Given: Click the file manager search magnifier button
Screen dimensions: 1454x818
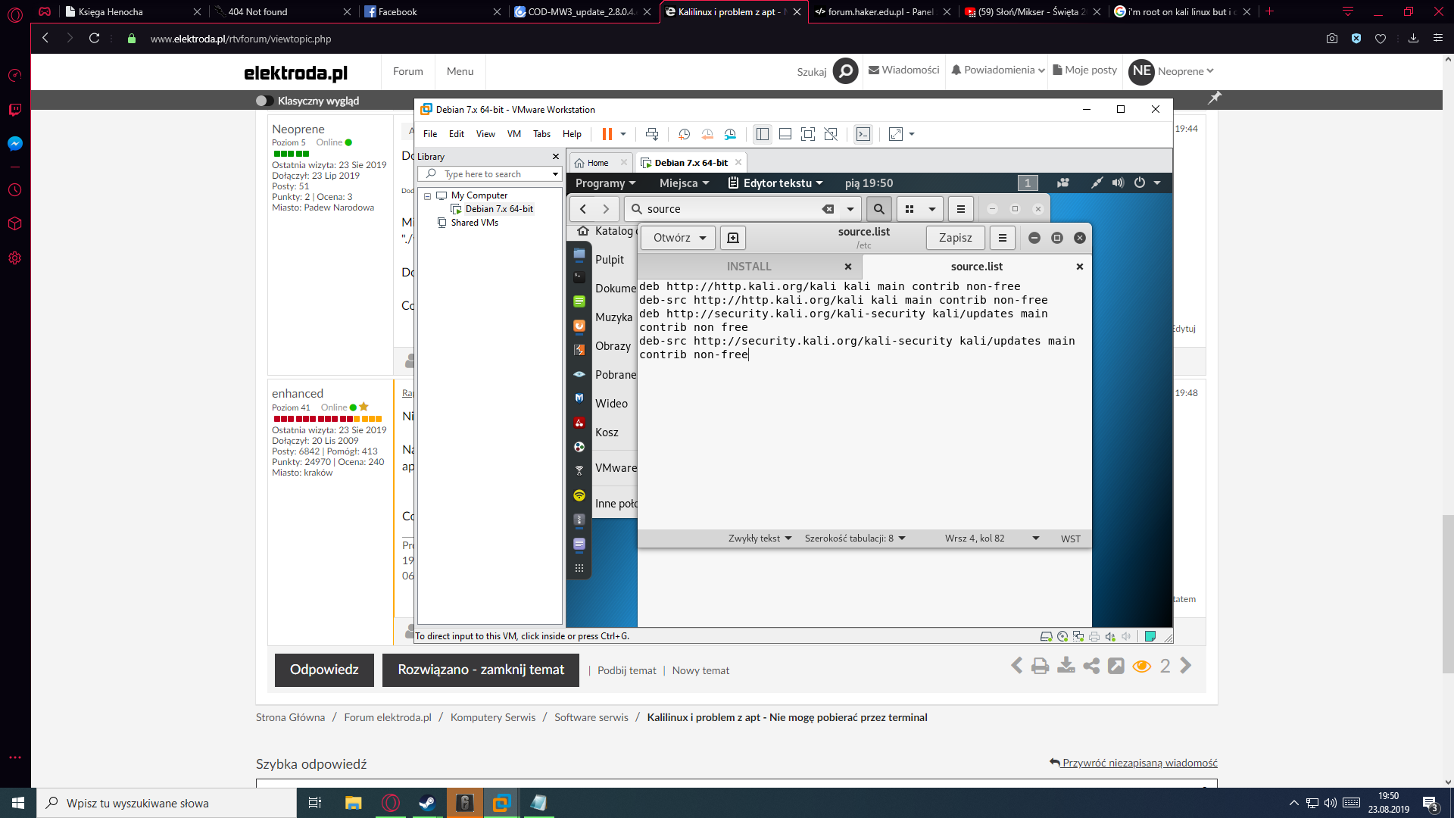Looking at the screenshot, I should tap(879, 209).
